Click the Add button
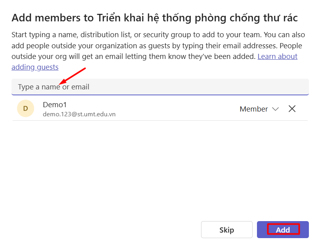 tap(283, 230)
